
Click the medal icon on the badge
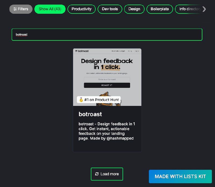point(81,100)
